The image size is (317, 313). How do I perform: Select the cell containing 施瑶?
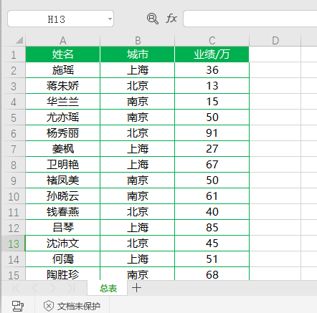[63, 70]
